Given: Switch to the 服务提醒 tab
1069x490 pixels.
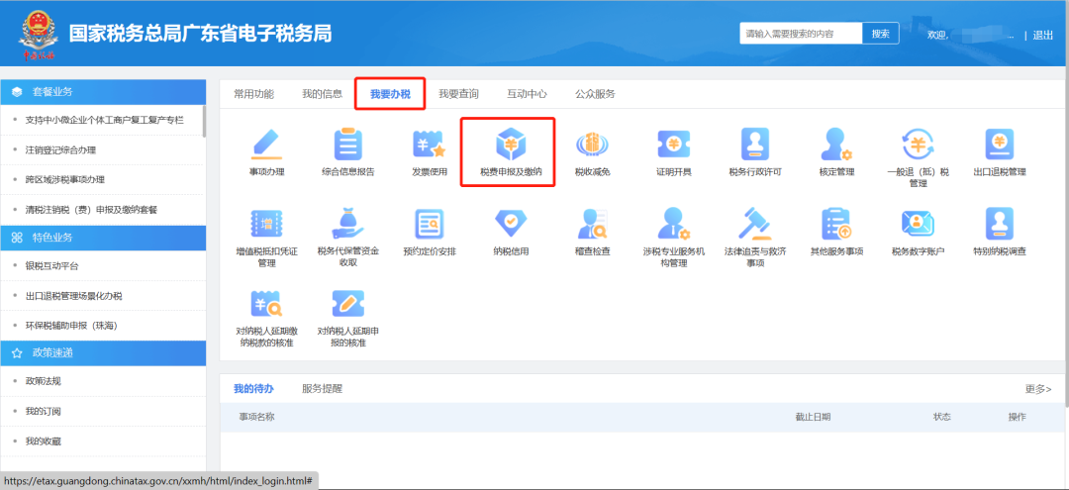Looking at the screenshot, I should pyautogui.click(x=323, y=389).
